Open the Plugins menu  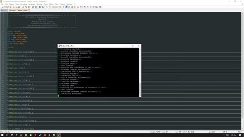click(62, 4)
